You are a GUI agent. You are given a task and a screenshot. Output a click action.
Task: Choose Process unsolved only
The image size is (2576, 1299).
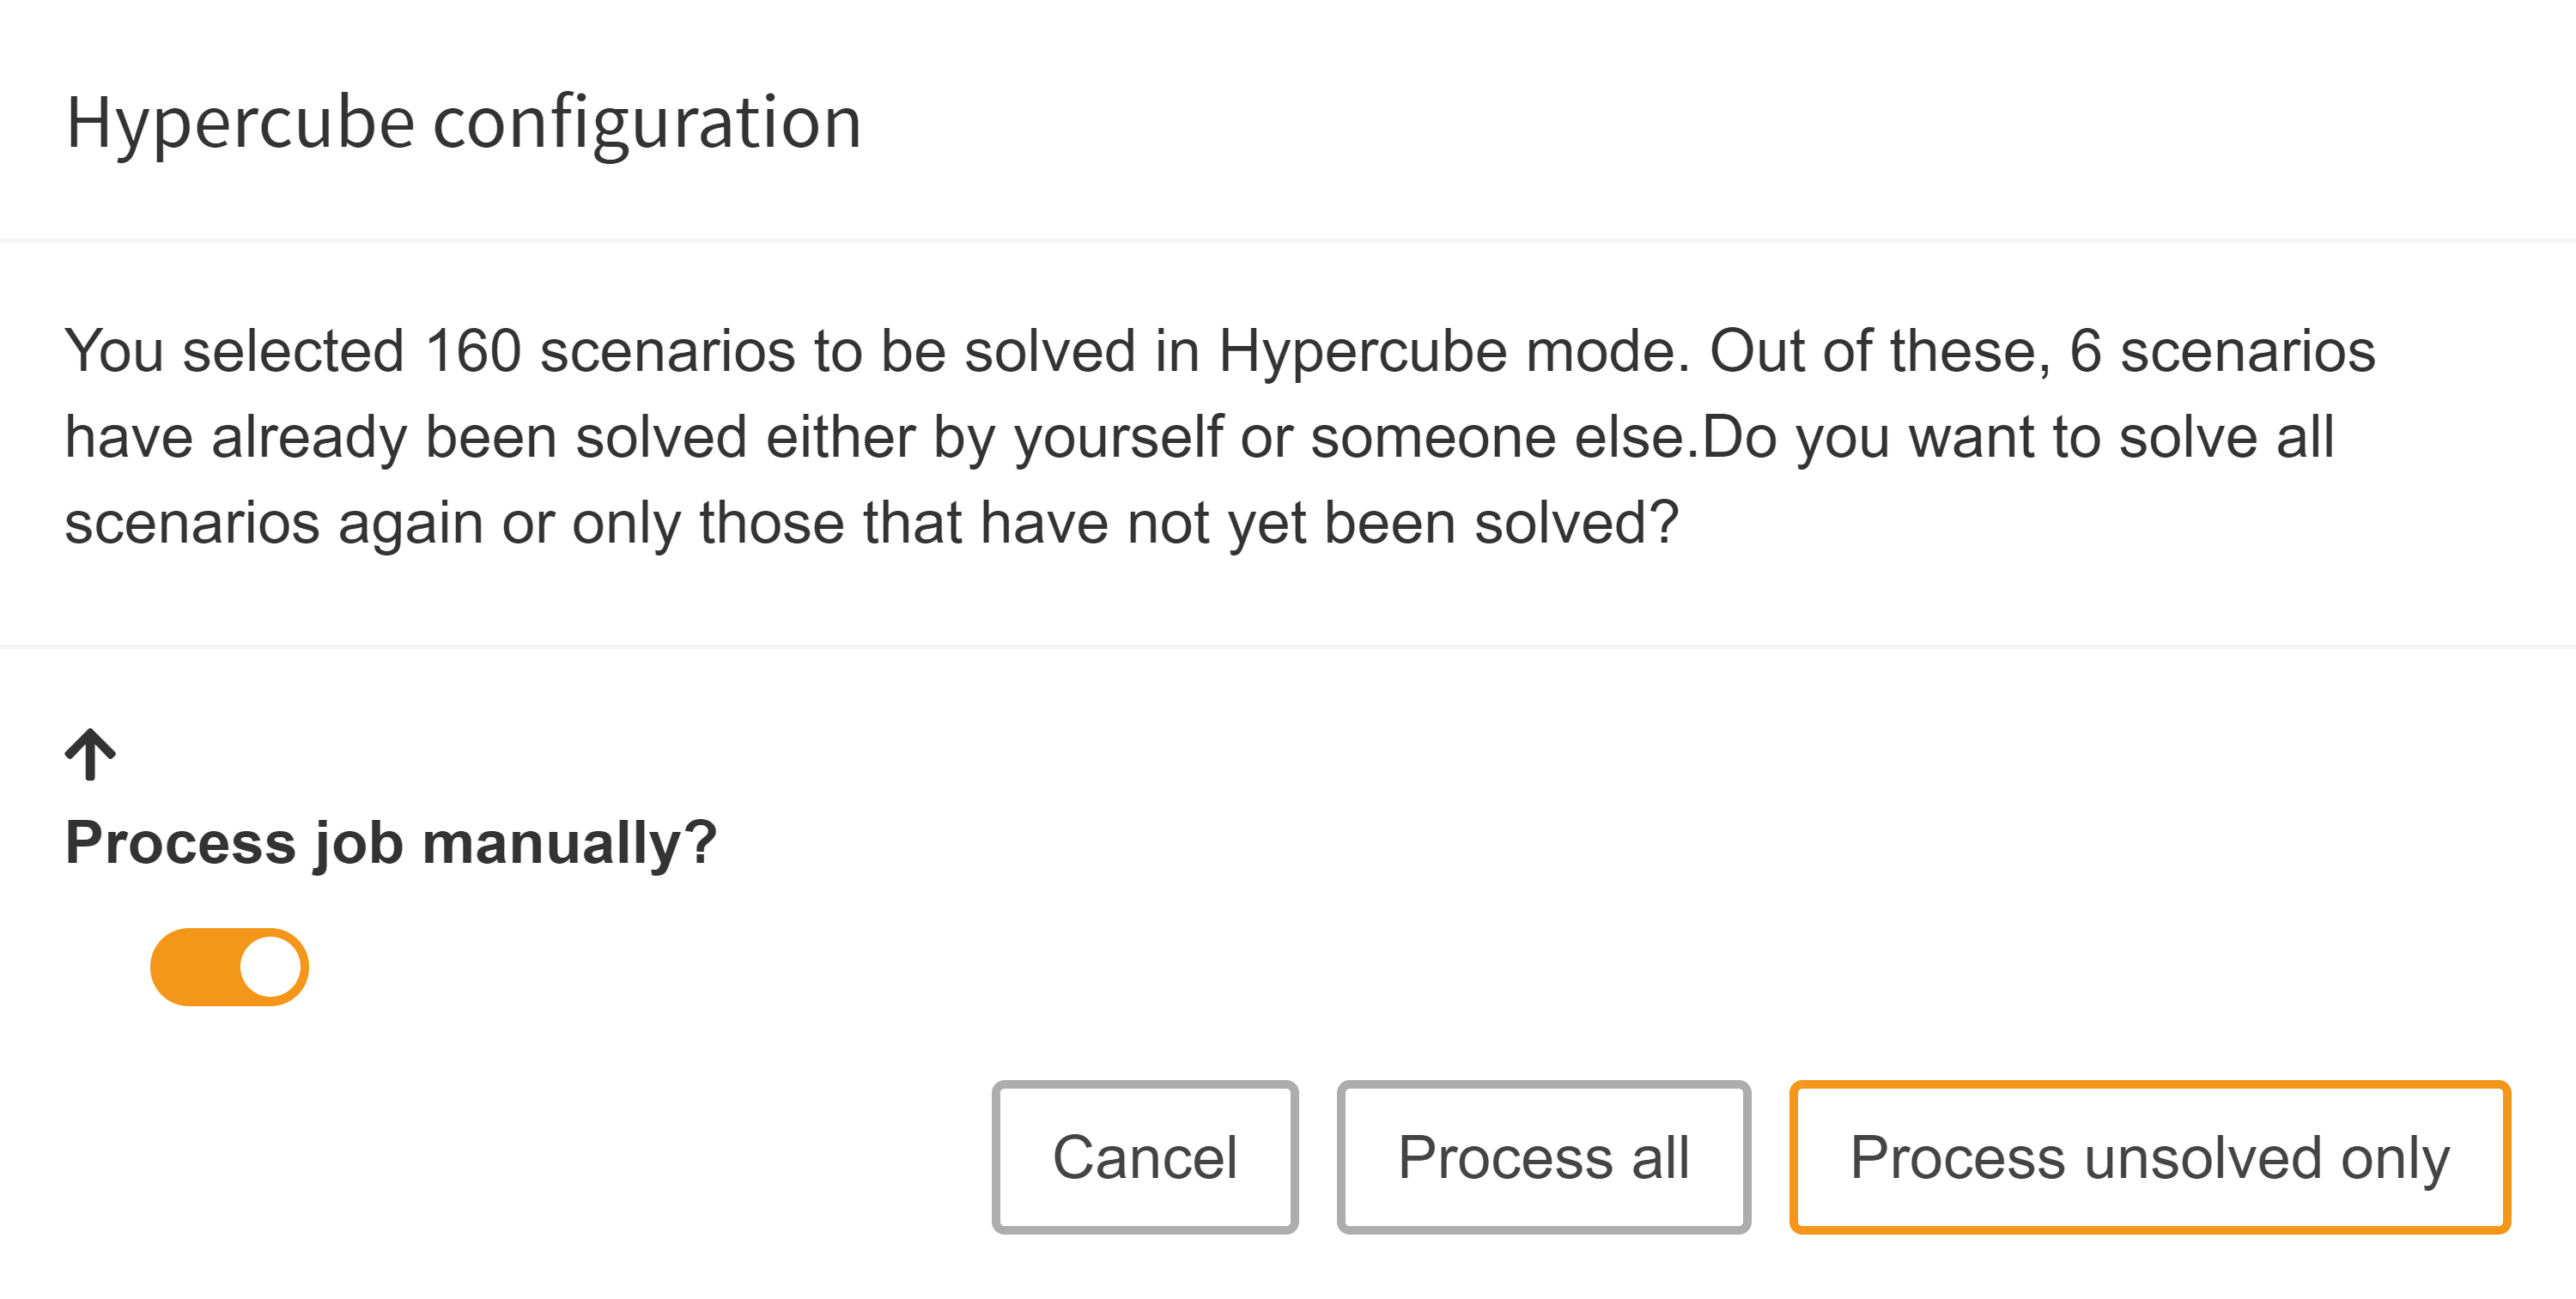[2149, 1157]
